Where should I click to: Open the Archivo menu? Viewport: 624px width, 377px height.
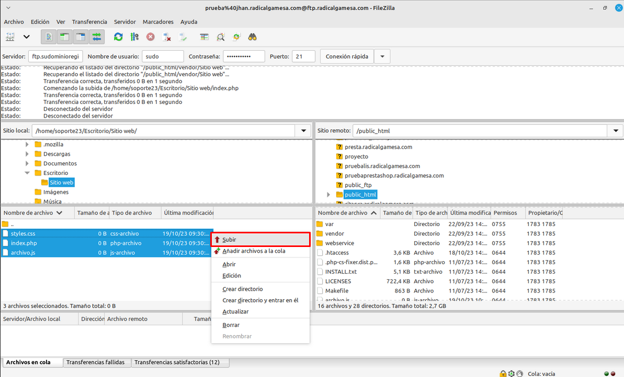tap(14, 22)
